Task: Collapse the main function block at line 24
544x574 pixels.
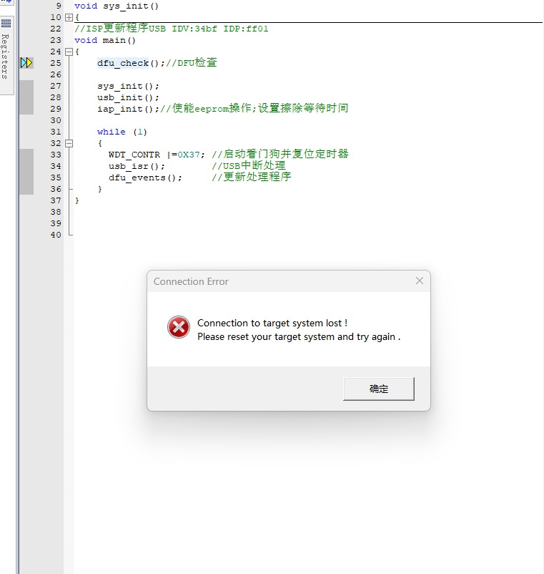Action: point(69,52)
